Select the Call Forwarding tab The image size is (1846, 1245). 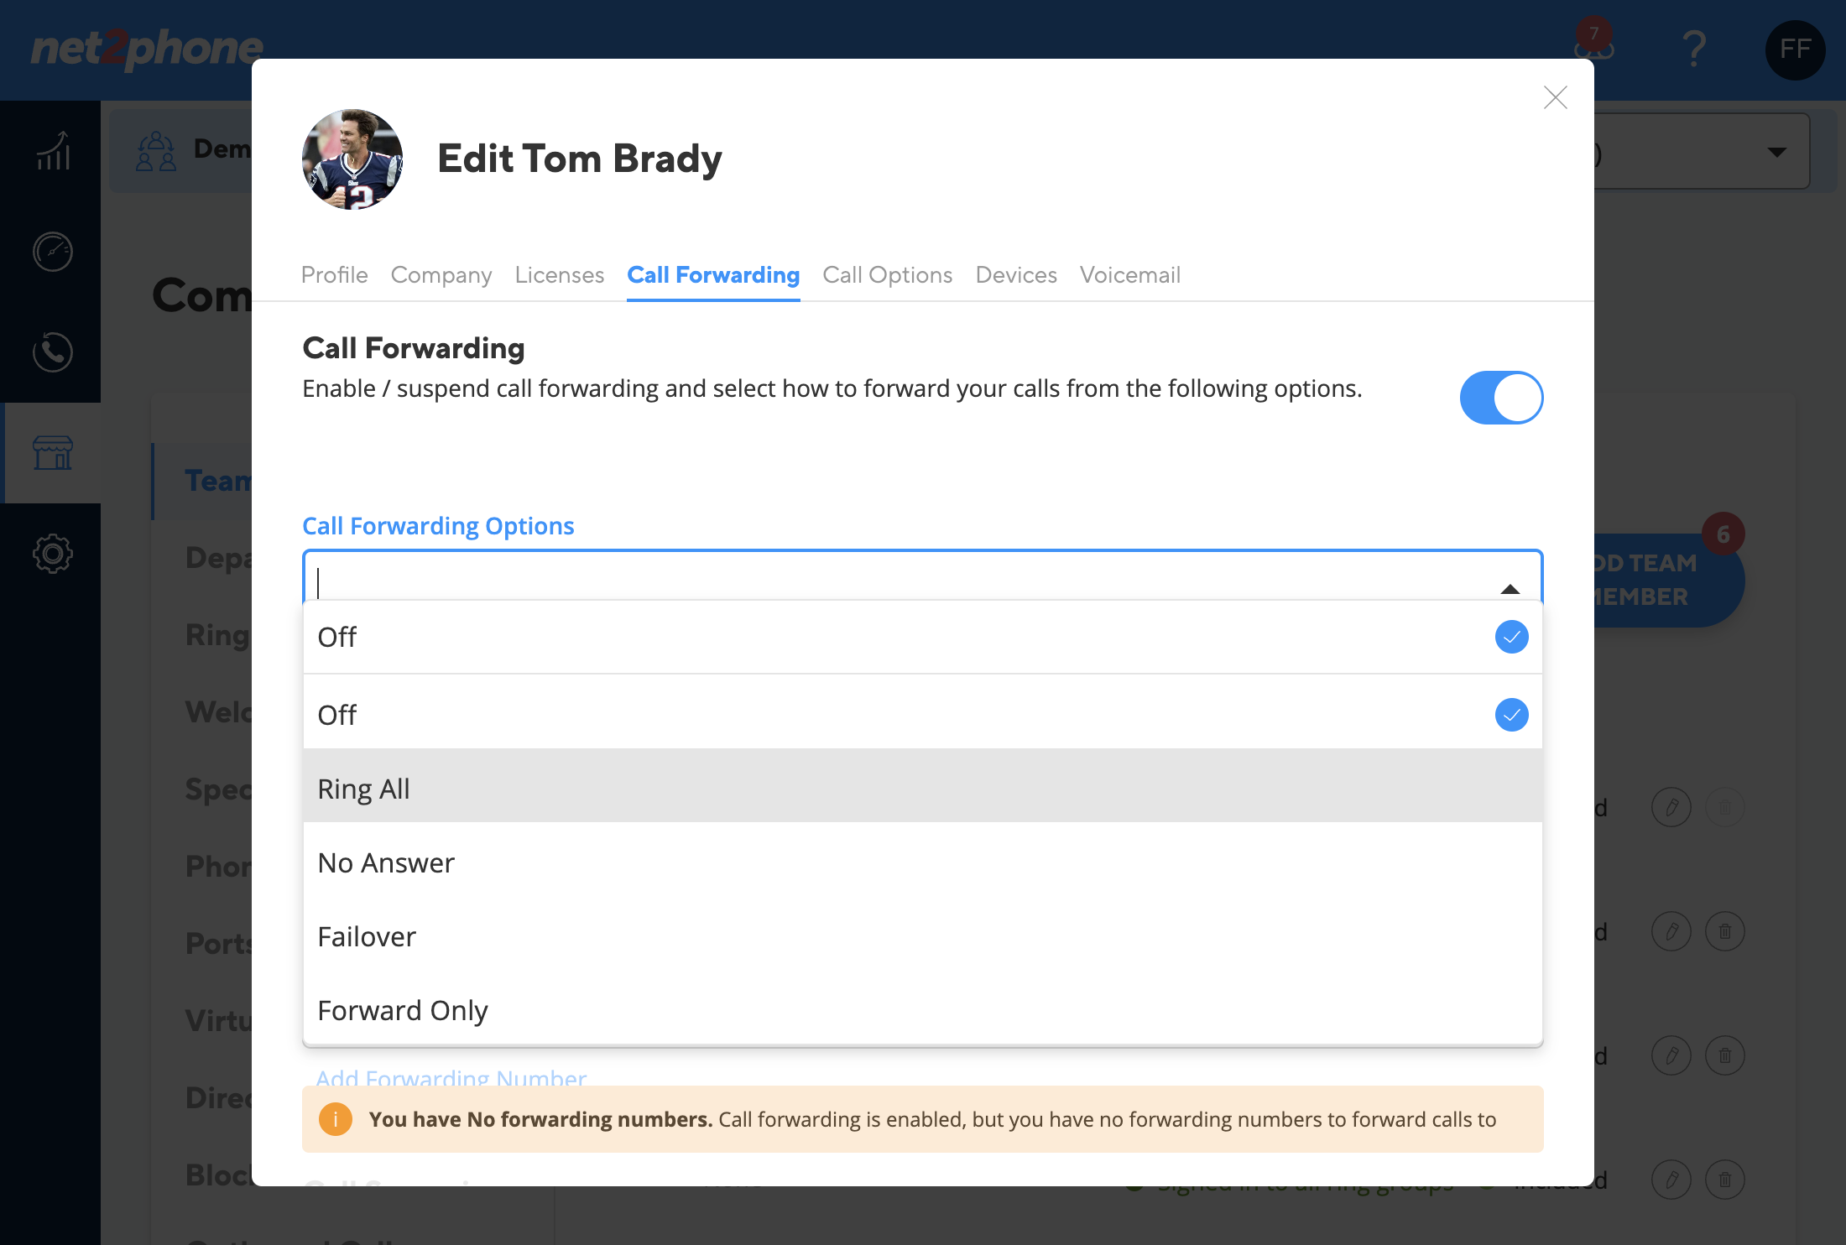click(713, 275)
